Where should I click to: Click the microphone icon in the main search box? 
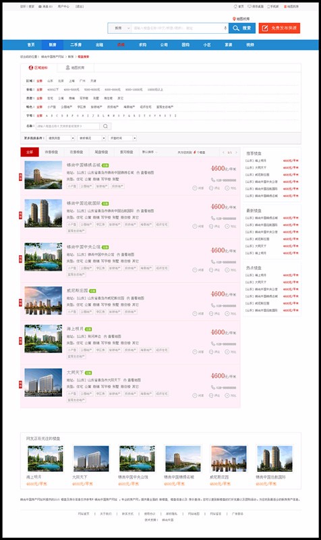pyautogui.click(x=225, y=28)
